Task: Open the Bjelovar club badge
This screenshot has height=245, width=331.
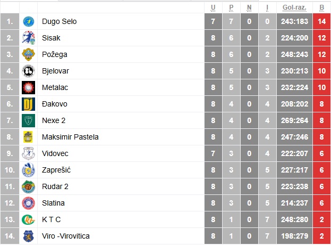Action: (x=28, y=71)
